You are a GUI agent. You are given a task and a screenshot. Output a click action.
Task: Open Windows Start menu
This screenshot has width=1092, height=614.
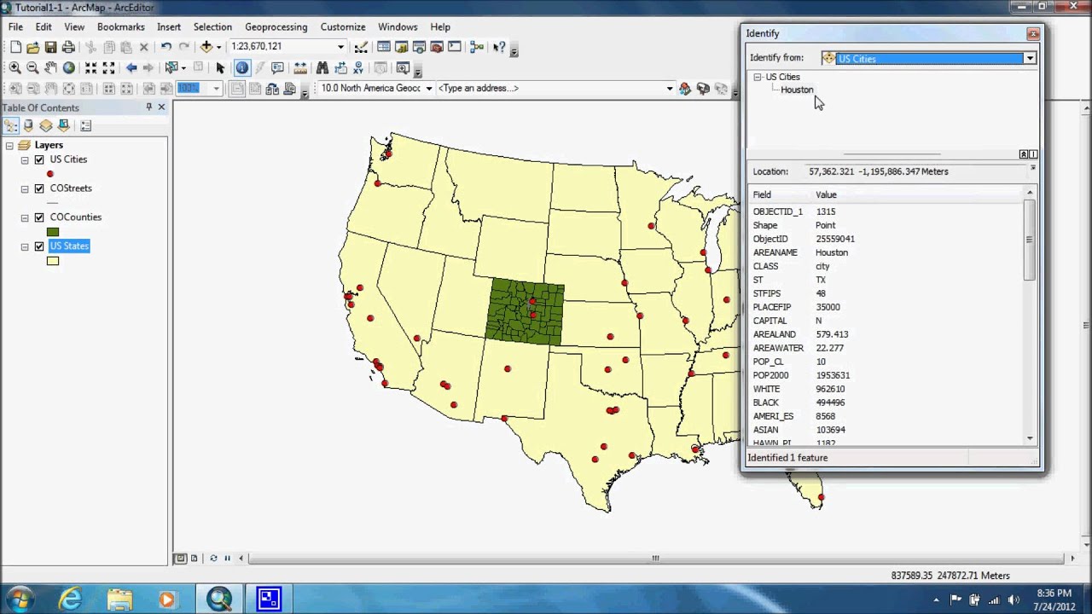19,600
